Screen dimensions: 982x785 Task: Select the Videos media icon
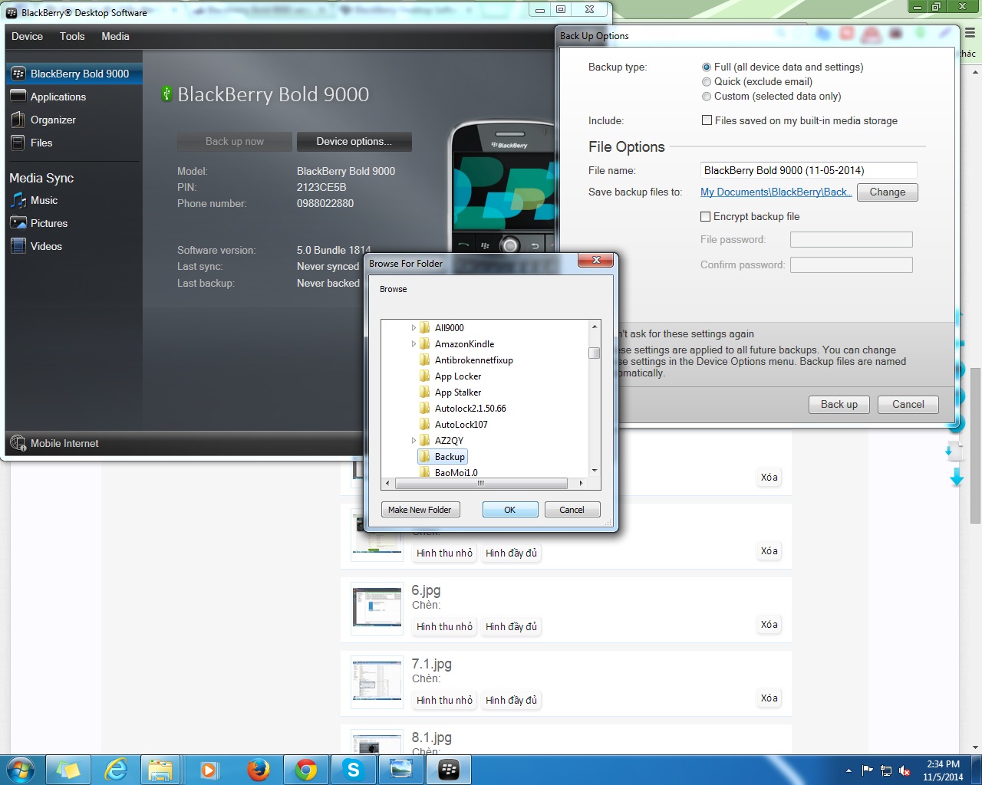(x=18, y=246)
